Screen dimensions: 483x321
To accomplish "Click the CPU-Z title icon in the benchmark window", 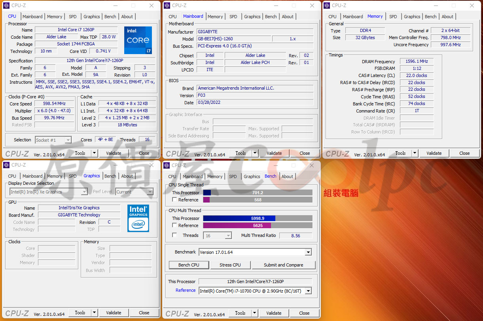I will [x=167, y=165].
